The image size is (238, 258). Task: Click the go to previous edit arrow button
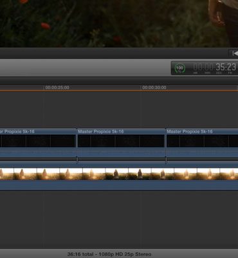pos(234,53)
